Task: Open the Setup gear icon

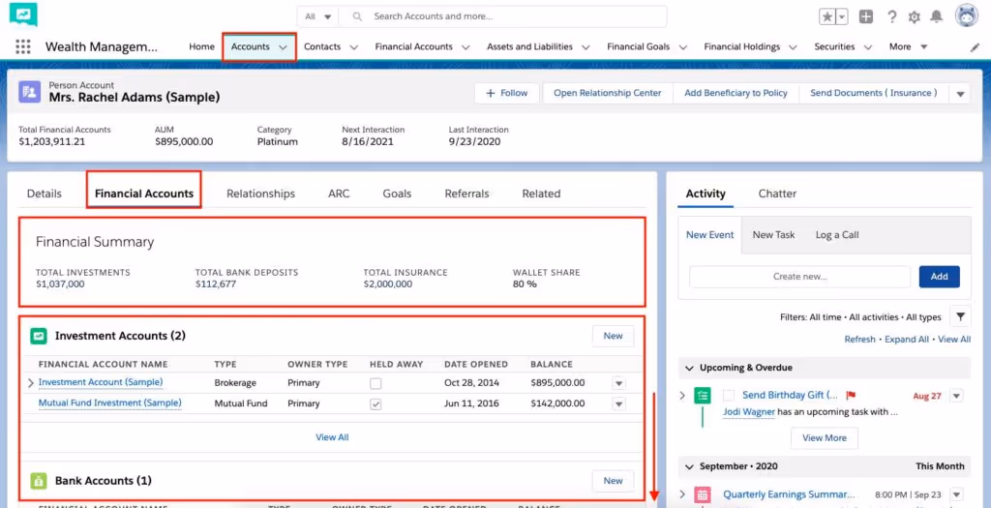Action: [x=914, y=17]
